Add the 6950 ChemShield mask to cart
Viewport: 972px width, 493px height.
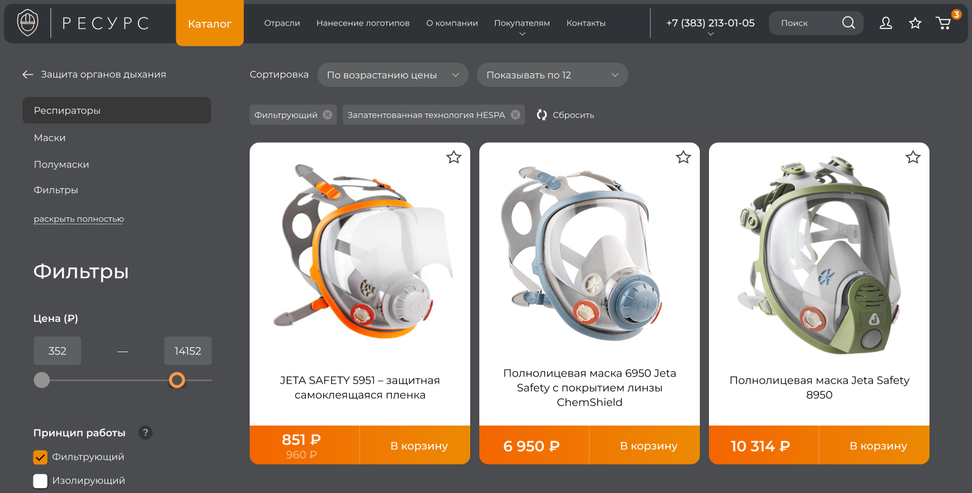[x=645, y=445]
